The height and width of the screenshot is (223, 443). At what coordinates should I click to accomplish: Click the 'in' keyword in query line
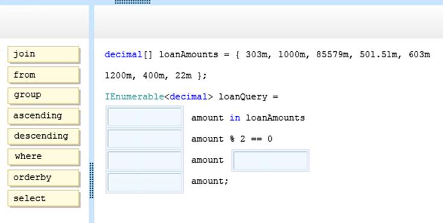pyautogui.click(x=235, y=118)
